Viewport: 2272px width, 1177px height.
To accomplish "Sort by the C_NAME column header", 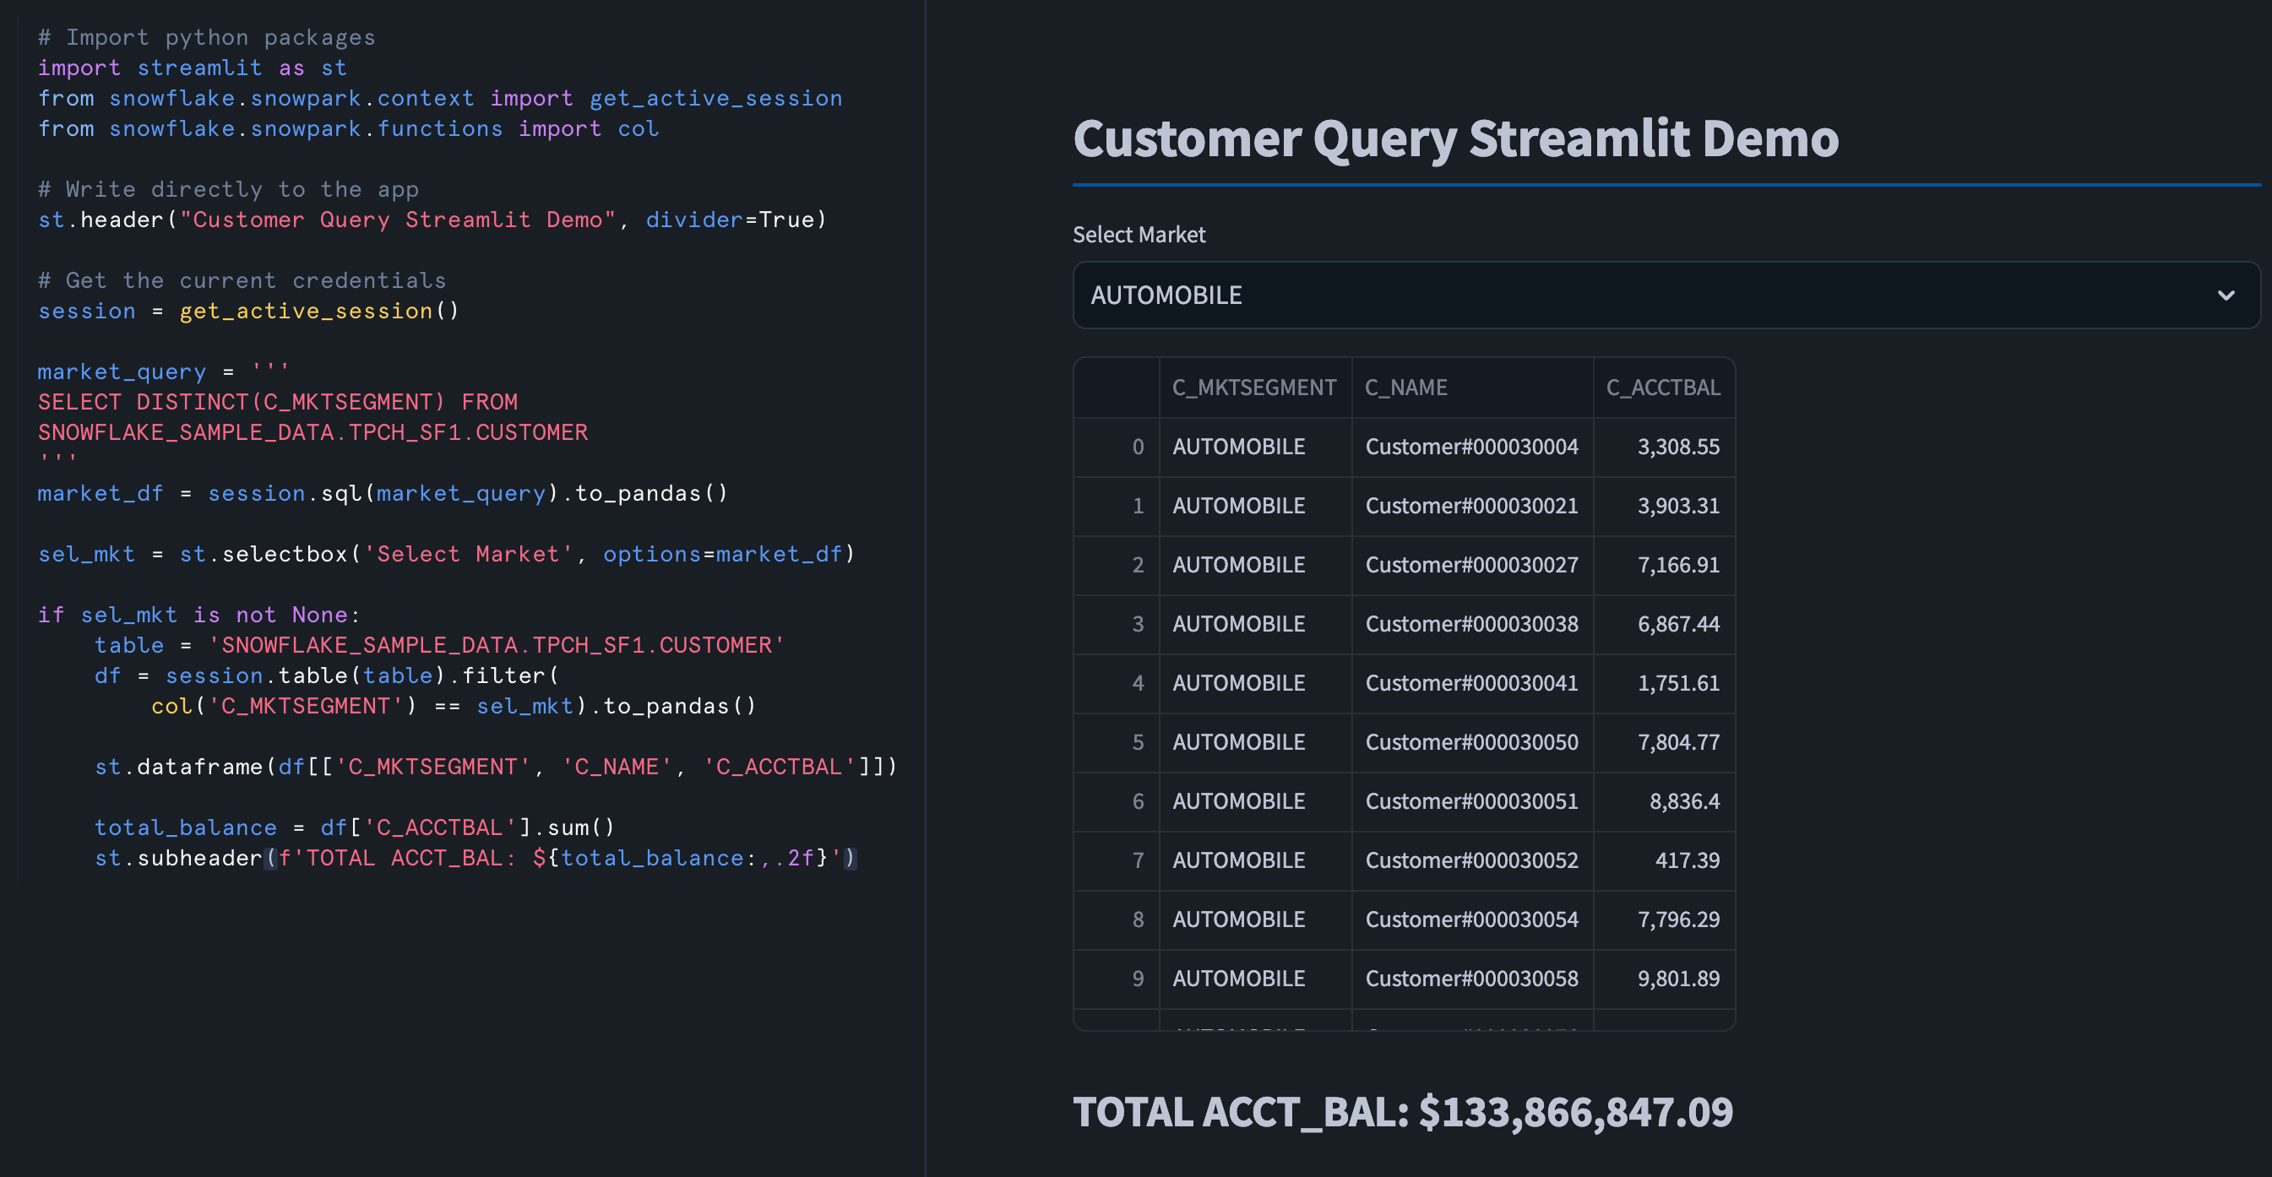I will (1406, 387).
